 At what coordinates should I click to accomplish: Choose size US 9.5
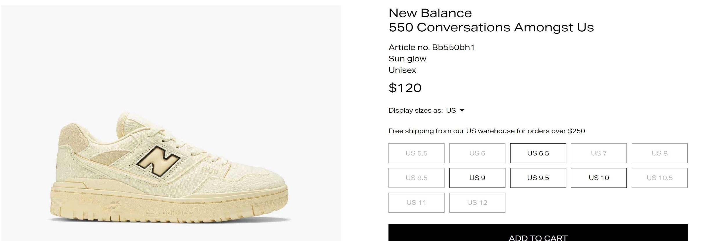click(x=538, y=178)
